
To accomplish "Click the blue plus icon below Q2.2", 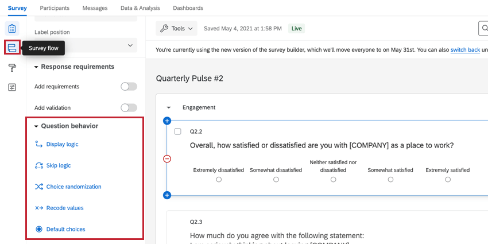I will [x=167, y=195].
